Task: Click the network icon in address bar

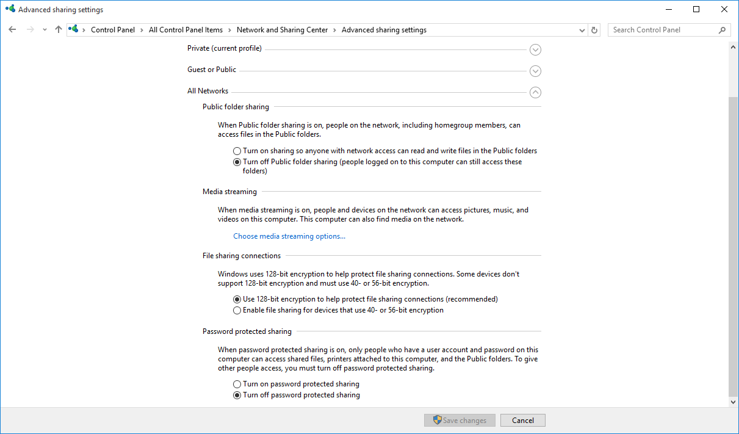Action: 74,29
